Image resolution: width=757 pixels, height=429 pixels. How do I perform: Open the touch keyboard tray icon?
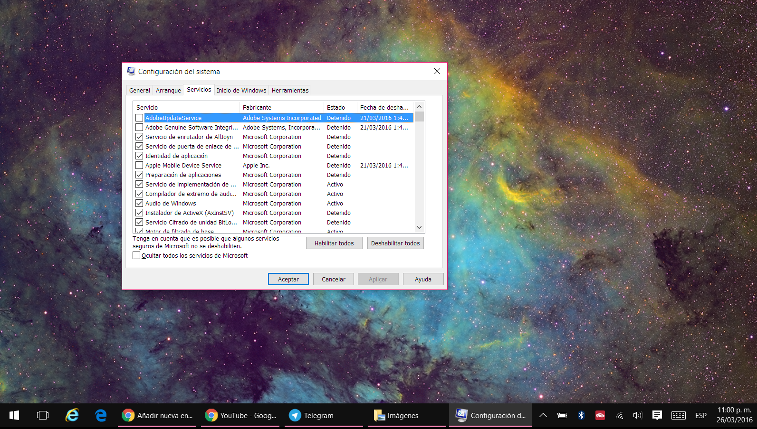point(679,415)
